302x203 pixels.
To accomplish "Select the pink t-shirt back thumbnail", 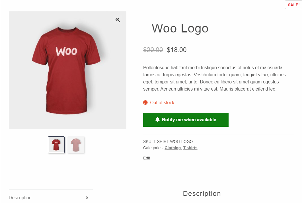I will pos(76,145).
